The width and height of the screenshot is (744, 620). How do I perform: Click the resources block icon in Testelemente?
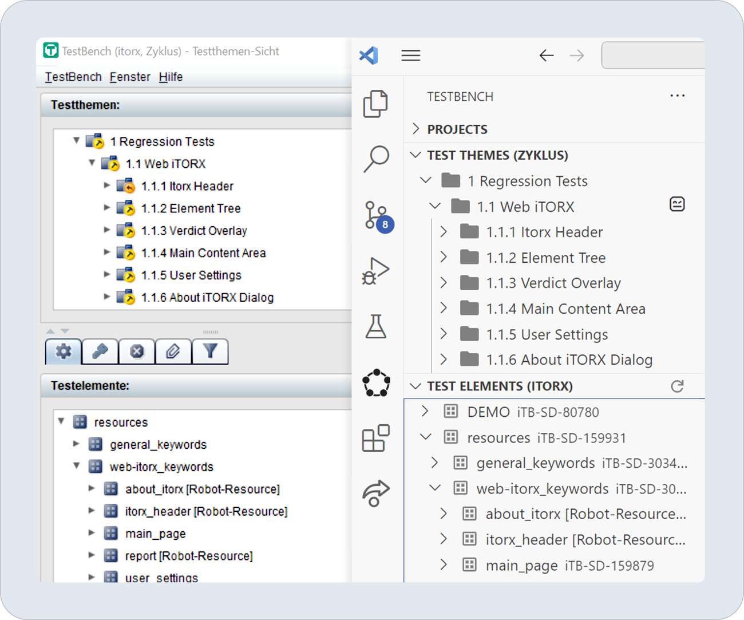pos(80,422)
